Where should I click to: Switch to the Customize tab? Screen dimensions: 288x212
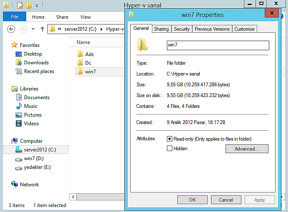[x=244, y=29]
